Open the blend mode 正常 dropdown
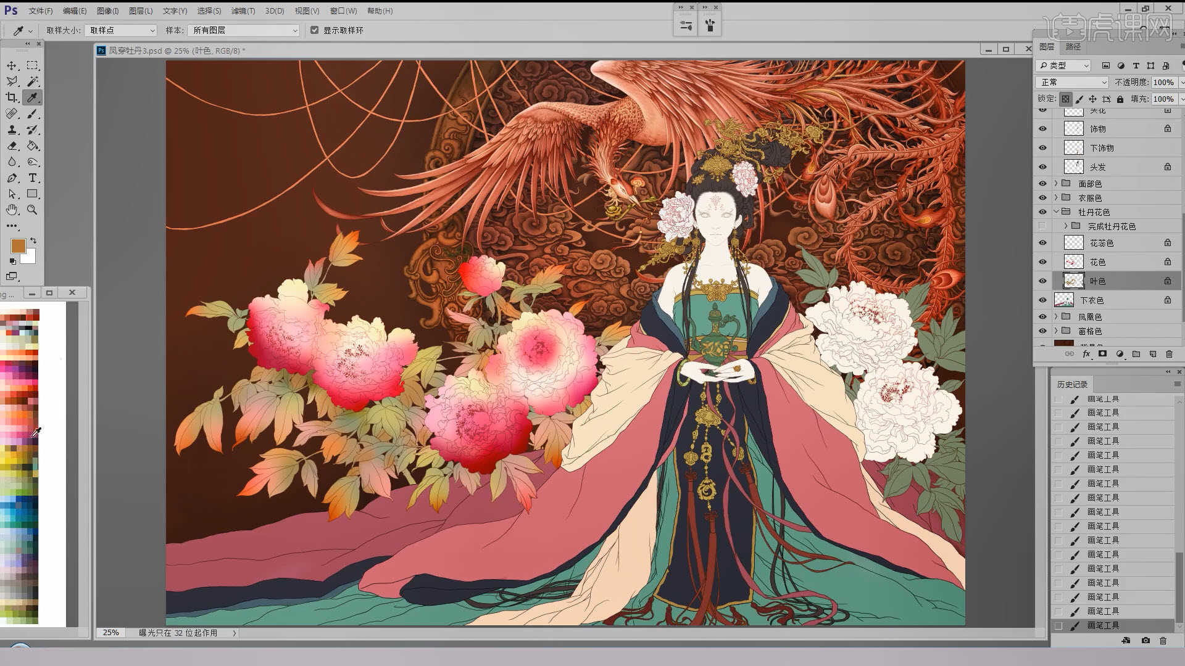 1073,82
